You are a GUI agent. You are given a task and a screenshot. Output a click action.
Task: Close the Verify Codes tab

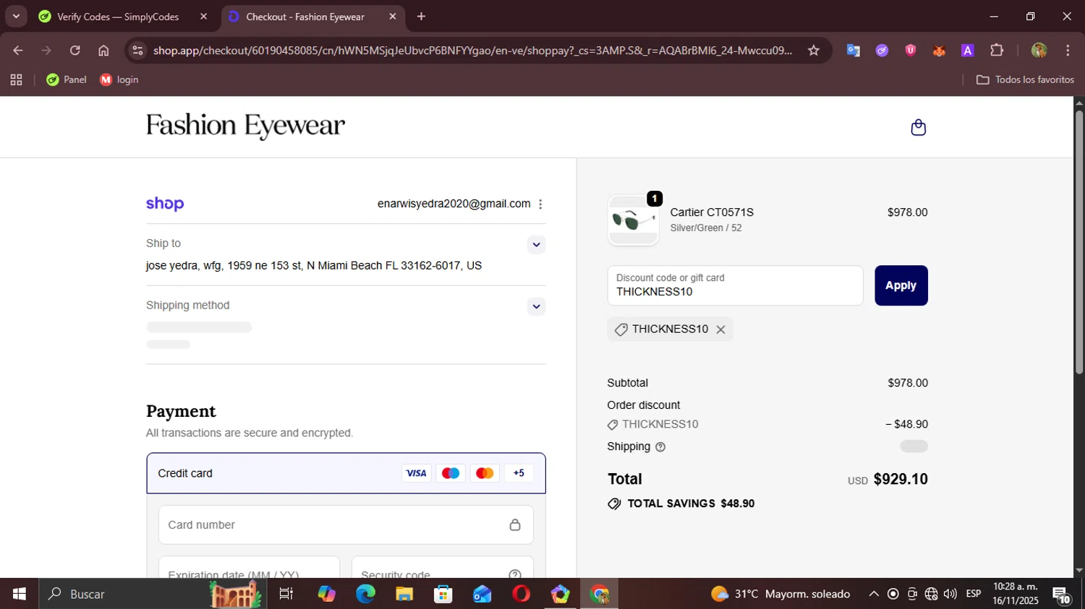(x=203, y=16)
